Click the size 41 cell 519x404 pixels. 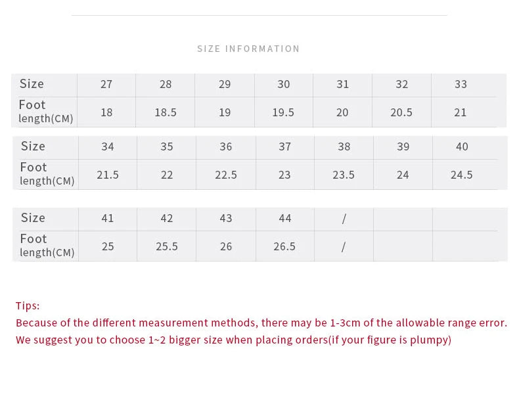coord(108,218)
